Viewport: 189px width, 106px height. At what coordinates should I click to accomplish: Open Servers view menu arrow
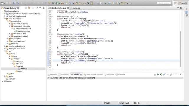(x=175, y=74)
